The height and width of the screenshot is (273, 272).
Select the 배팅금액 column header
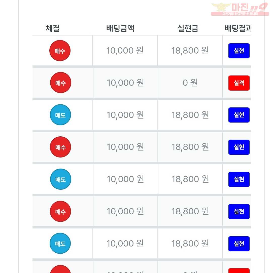(120, 28)
